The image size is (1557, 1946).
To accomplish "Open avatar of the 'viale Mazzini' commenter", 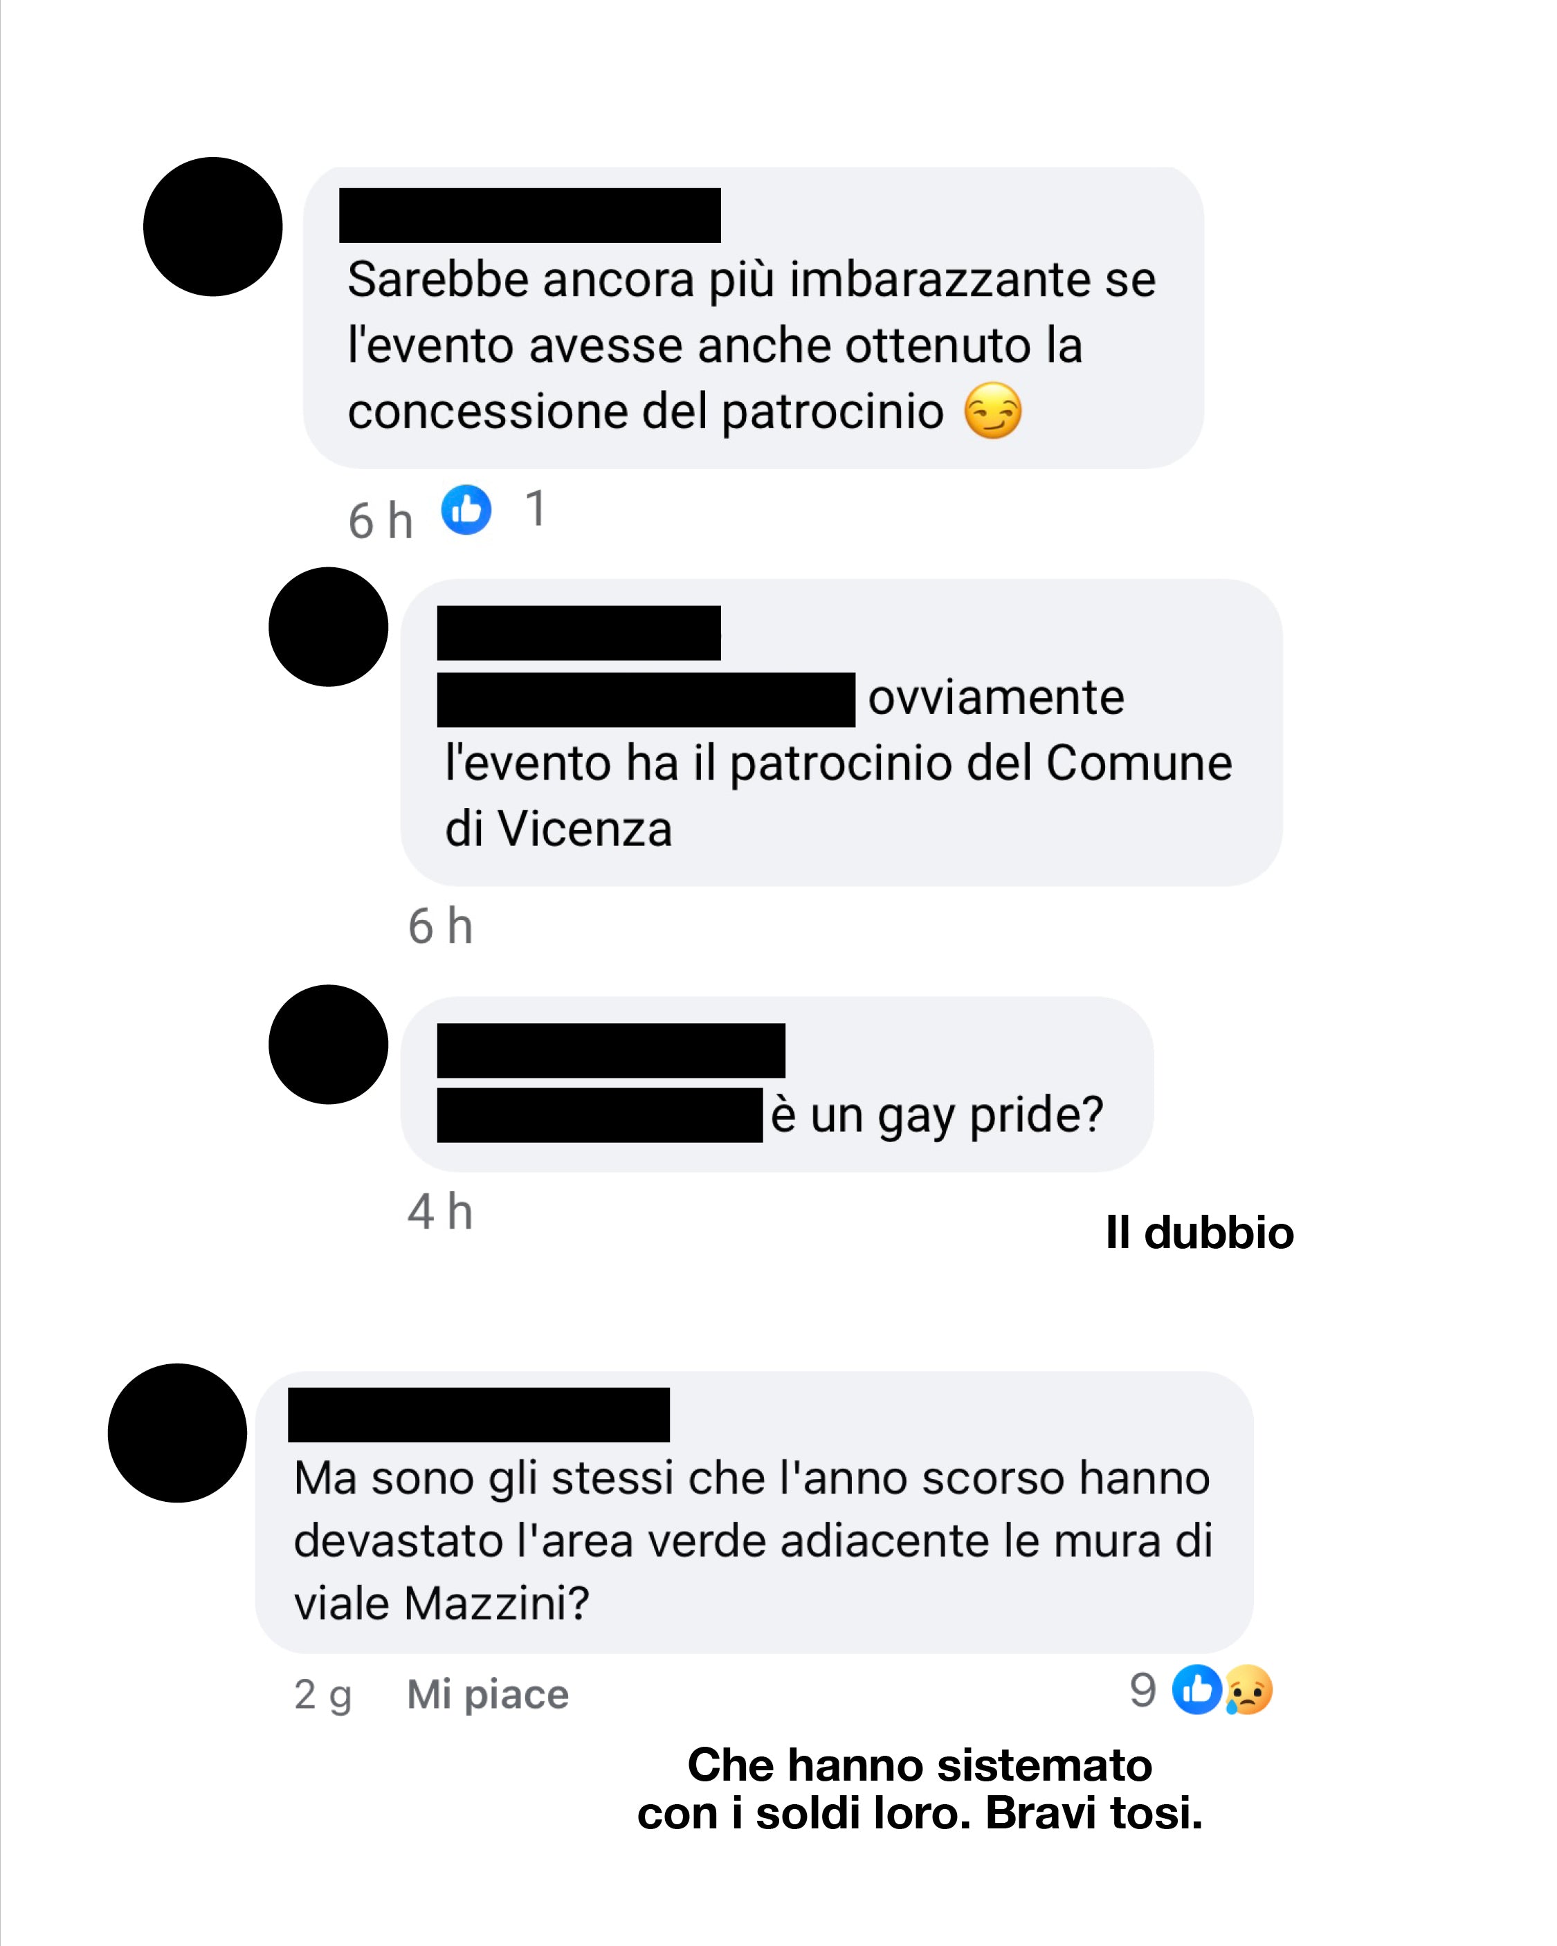I will (177, 1433).
